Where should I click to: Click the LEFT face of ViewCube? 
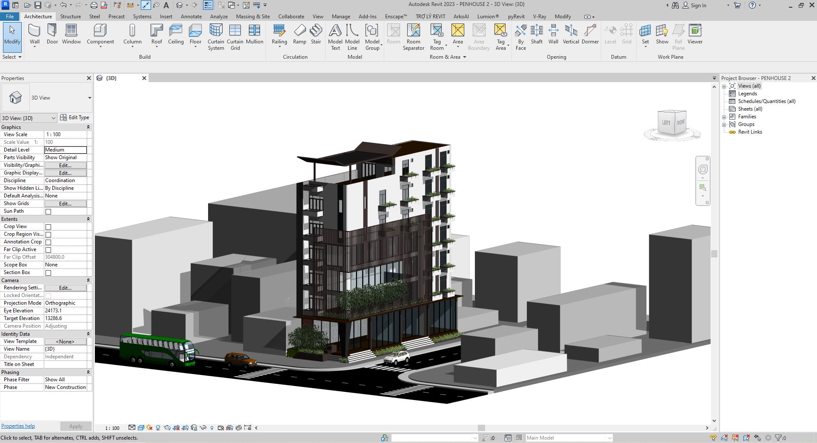click(x=666, y=123)
